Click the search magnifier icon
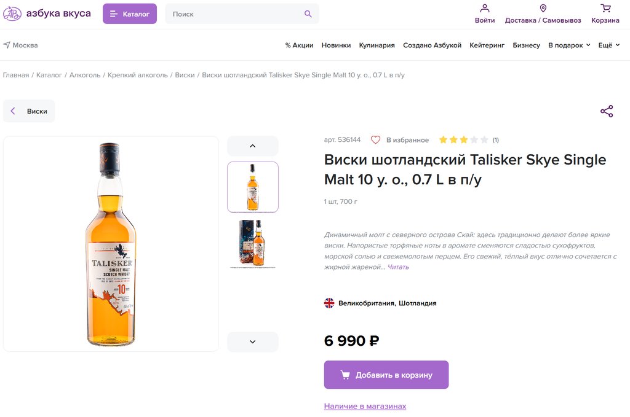This screenshot has width=630, height=417. click(308, 14)
